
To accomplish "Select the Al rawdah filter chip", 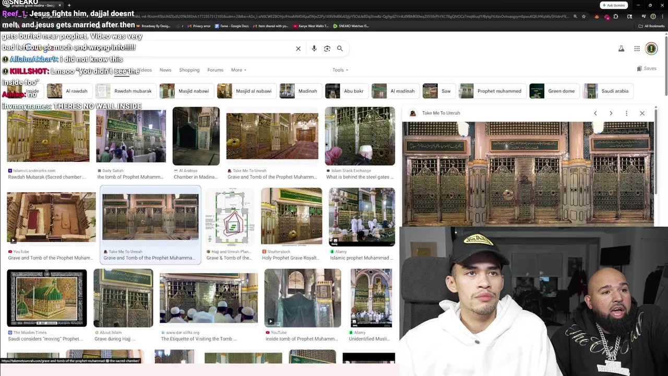I will (x=68, y=91).
